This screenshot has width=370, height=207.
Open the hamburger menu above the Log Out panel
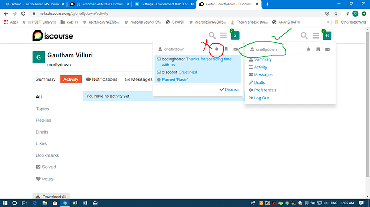coord(315,35)
